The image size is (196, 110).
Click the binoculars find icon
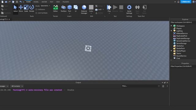(x=6, y=2)
